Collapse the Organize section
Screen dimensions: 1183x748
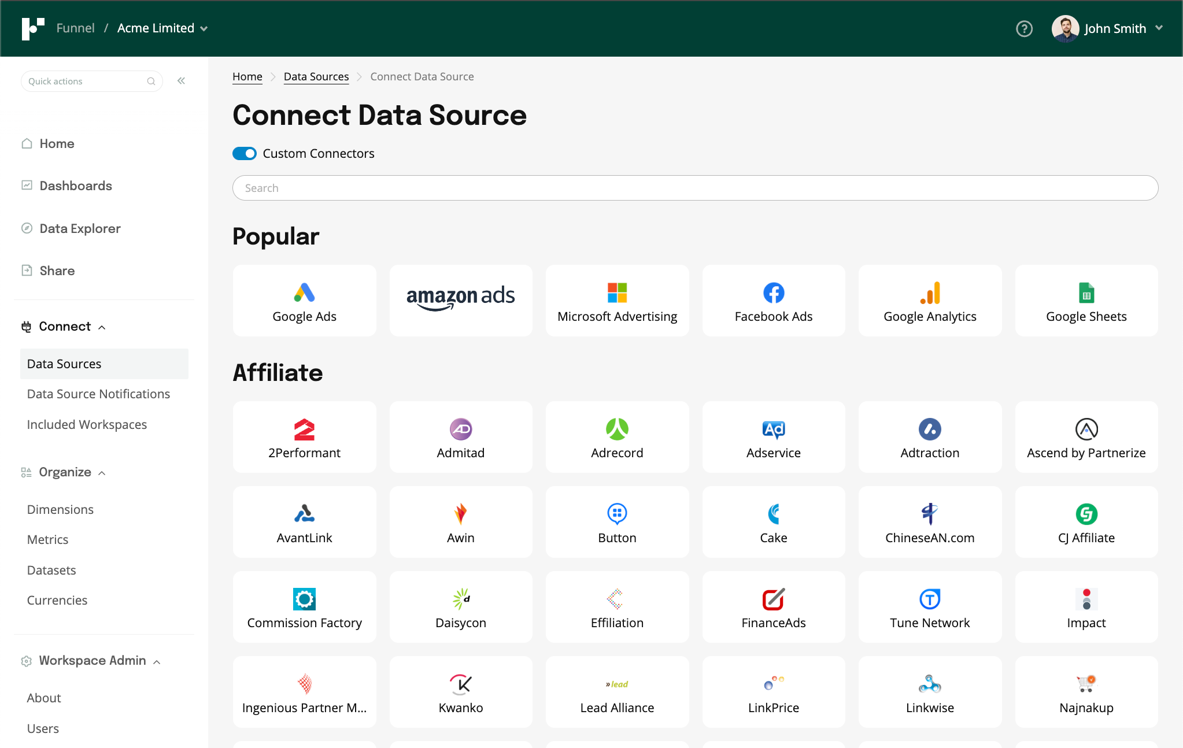tap(102, 472)
